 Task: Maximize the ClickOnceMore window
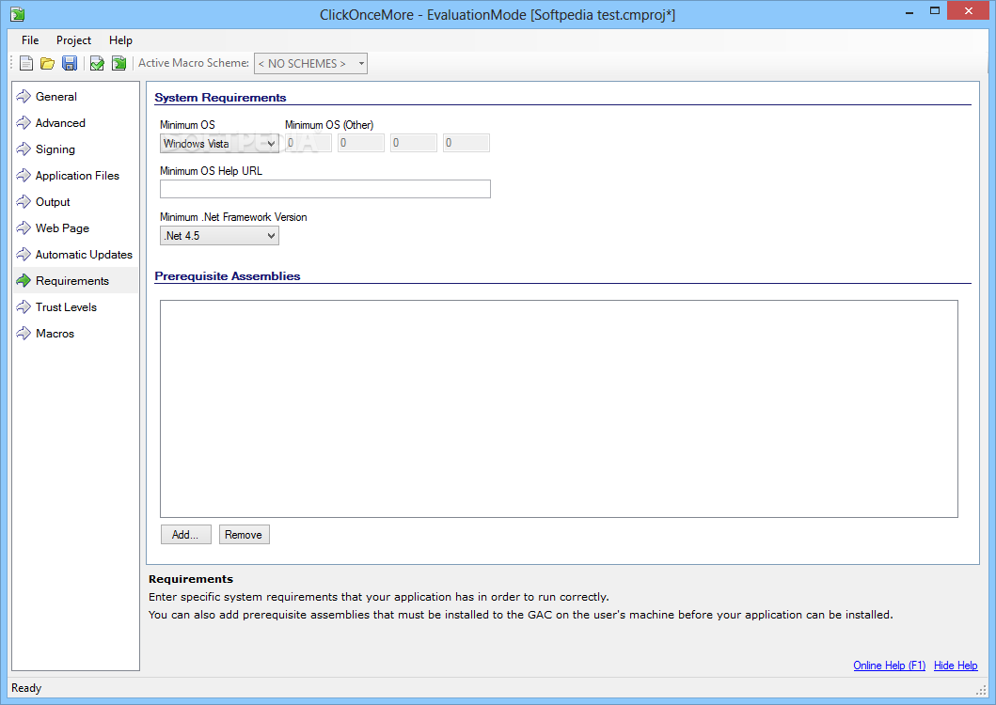(x=934, y=10)
